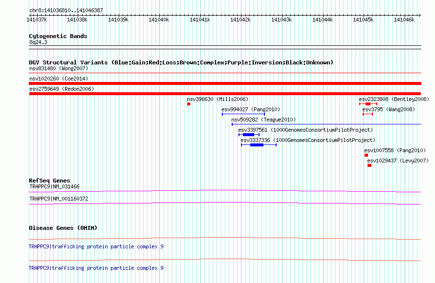435x283 pixels.
Task: Select the esv1007558 red square marker
Action: pos(366,155)
